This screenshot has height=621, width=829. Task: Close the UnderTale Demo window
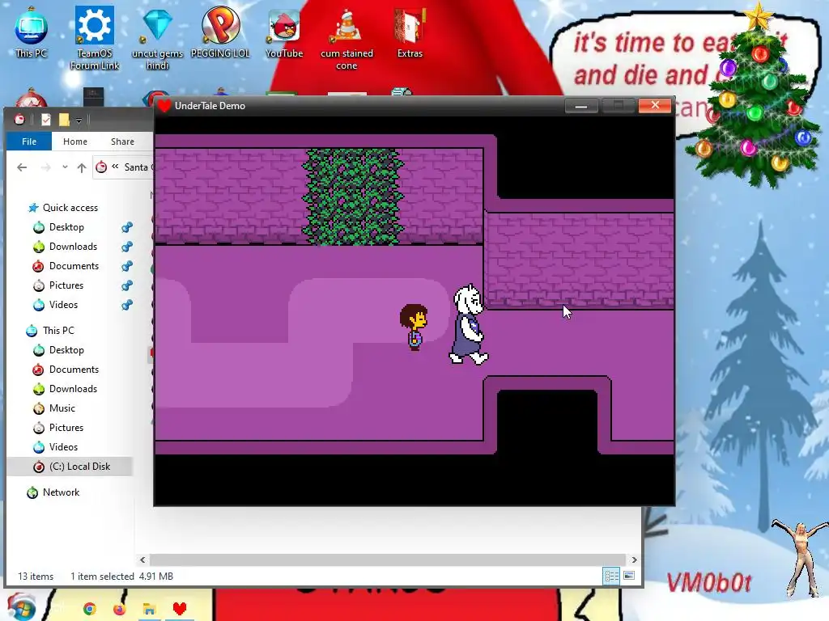pos(654,106)
